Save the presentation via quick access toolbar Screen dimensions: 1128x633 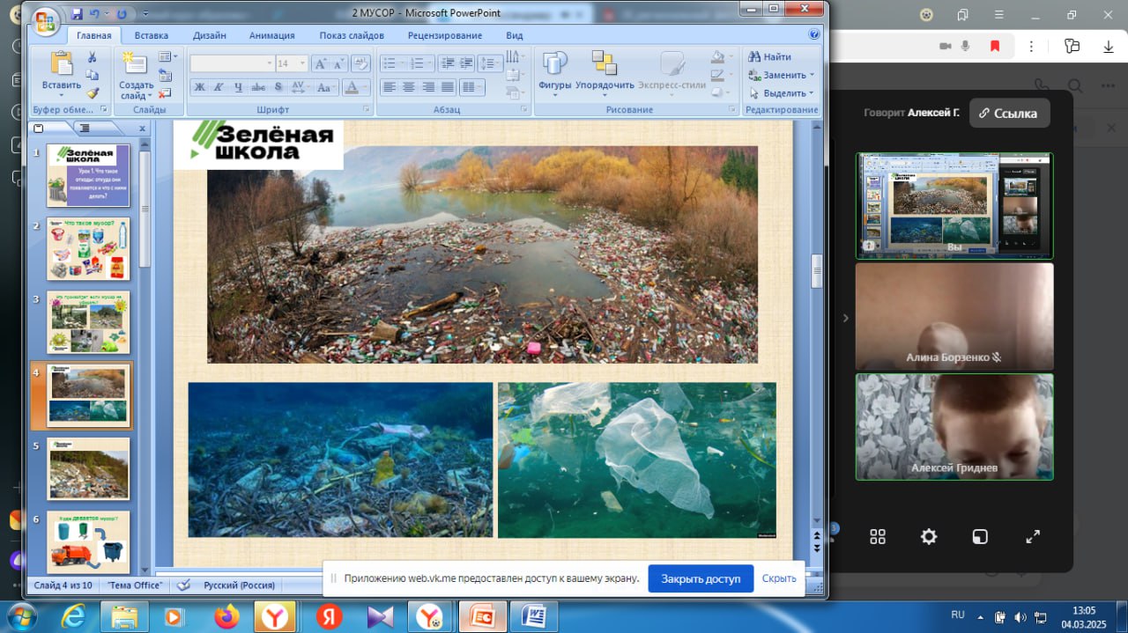point(77,13)
